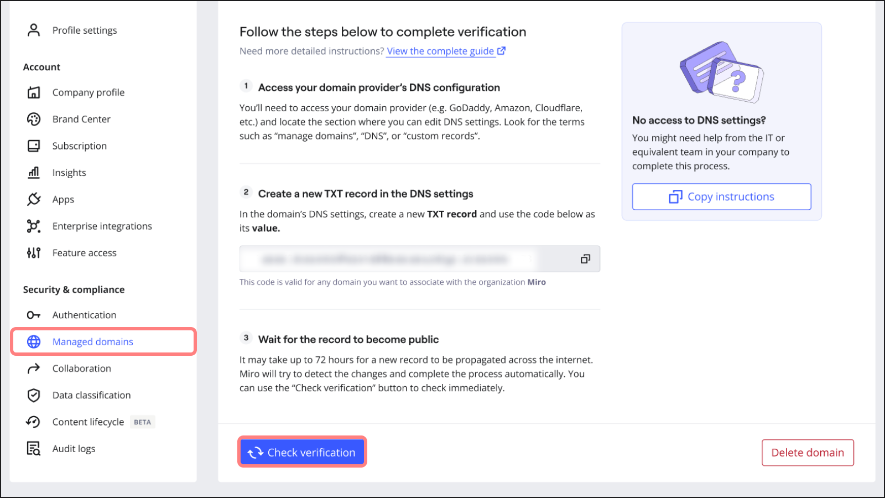Click Copy instructions in the help card
Screen dimensions: 885x498
coord(721,196)
